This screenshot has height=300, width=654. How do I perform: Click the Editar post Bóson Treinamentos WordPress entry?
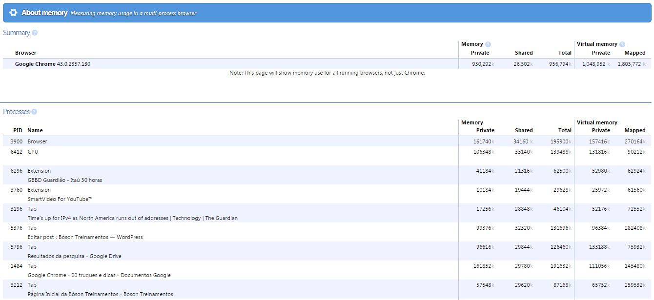[85, 237]
